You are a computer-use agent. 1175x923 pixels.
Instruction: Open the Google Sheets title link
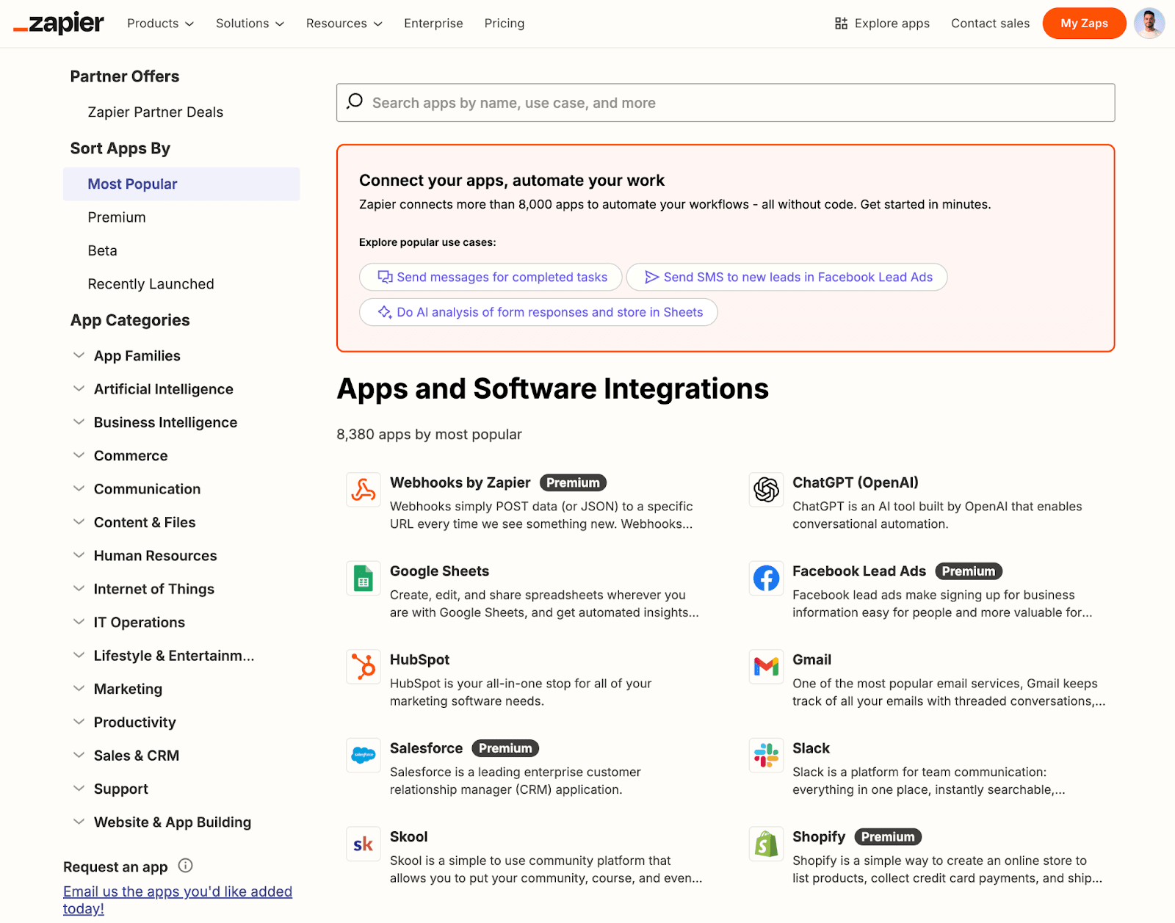(x=439, y=571)
